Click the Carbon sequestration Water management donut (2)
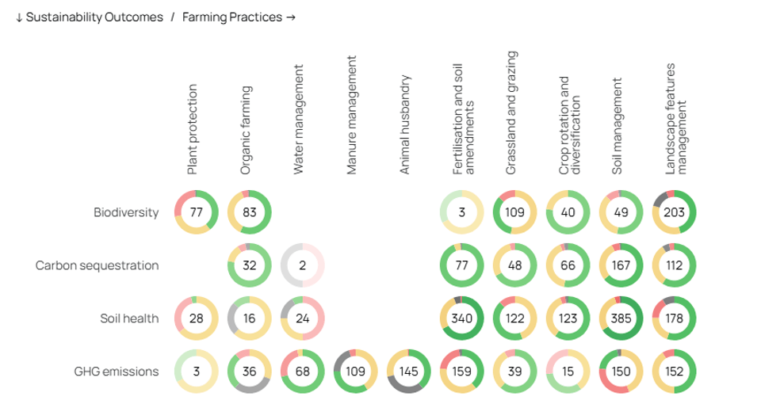761x404 pixels. tap(302, 265)
